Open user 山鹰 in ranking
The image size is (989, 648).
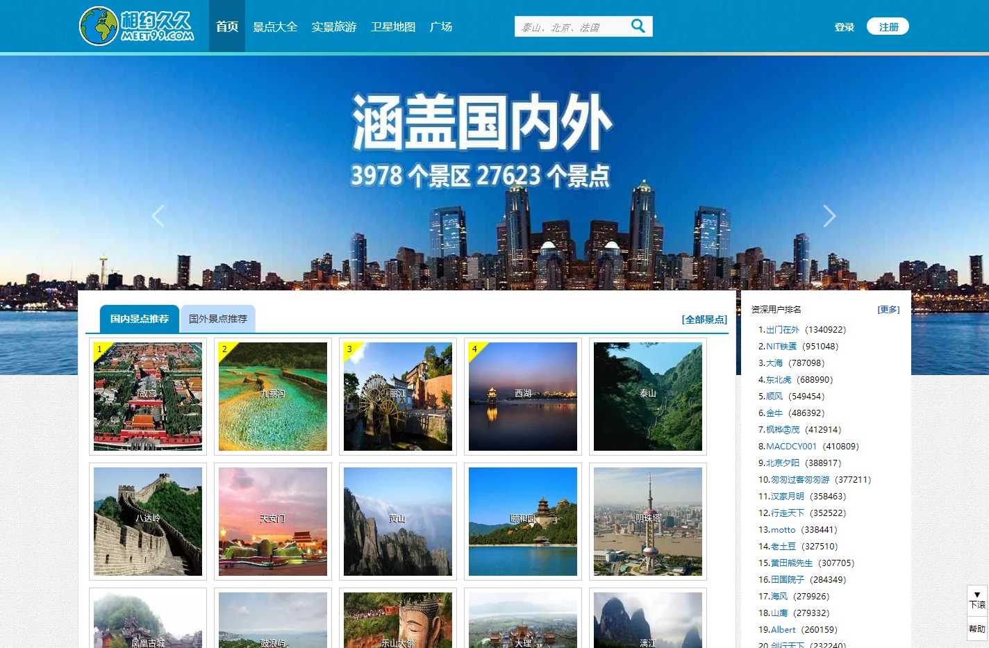click(x=779, y=613)
